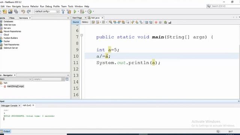The image size is (240, 135).
Task: Click Find Next Occurrence icon
Action: 119,22
